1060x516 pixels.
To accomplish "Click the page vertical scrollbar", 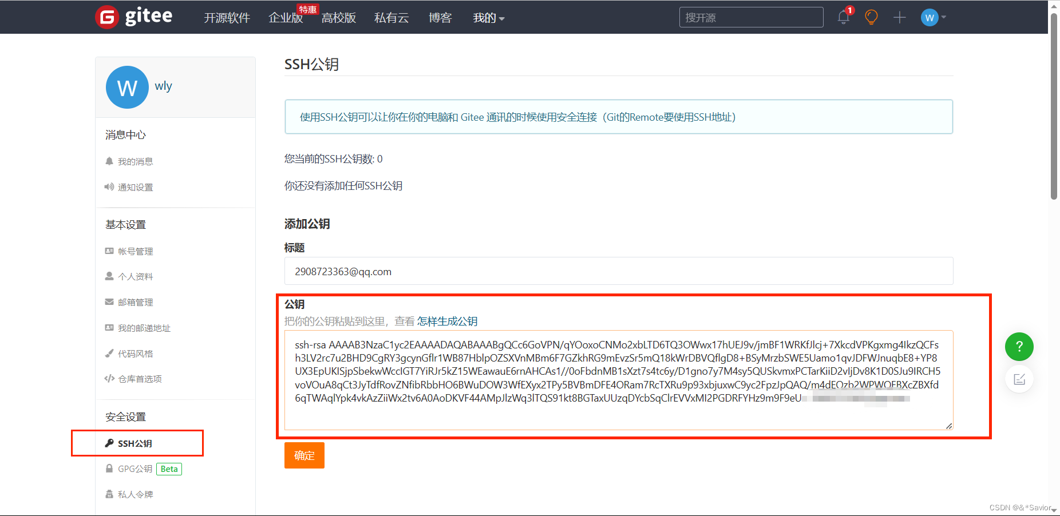I will point(1054,106).
